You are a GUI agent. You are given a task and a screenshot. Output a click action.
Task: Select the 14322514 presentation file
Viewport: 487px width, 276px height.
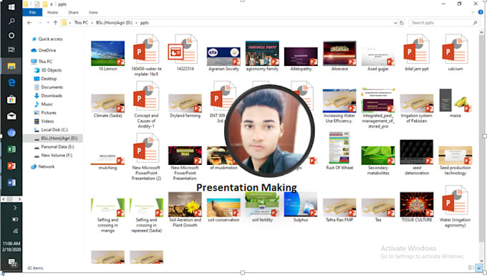tap(185, 53)
